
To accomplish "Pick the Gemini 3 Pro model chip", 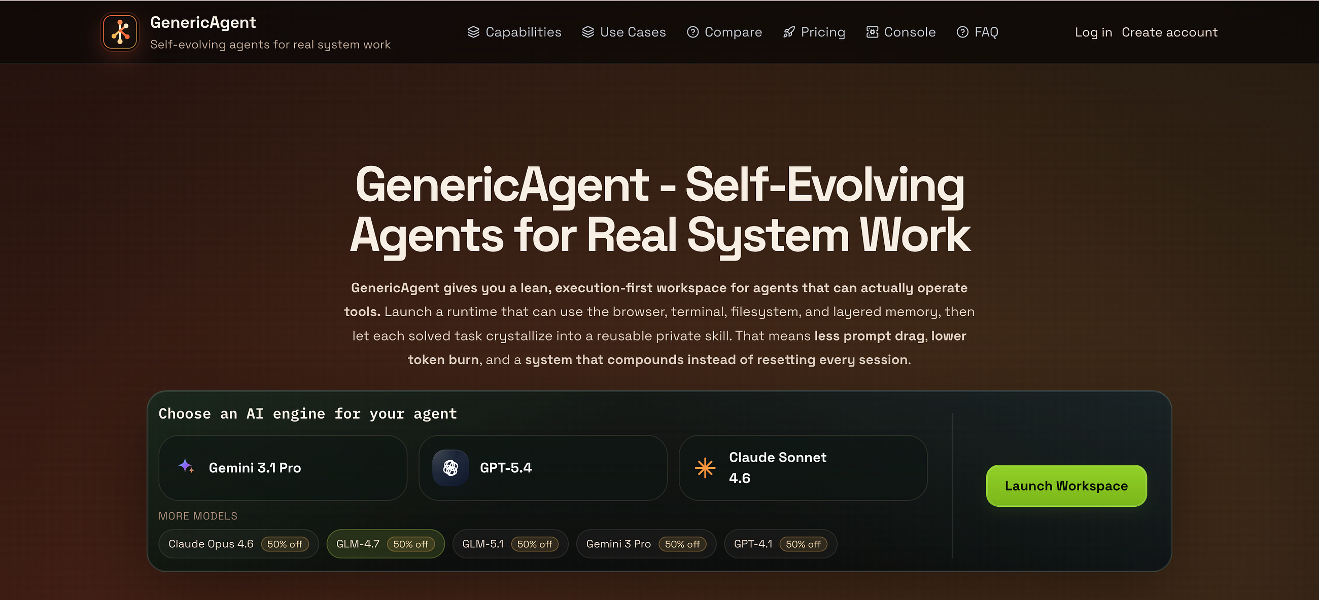I will click(x=646, y=544).
